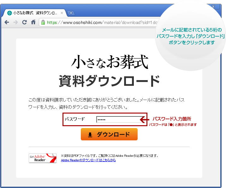
Task: Click the 小さなお葬式 logo heading
Action: pos(110,62)
